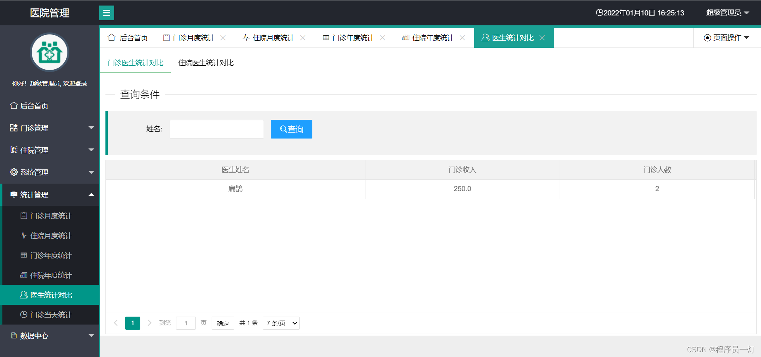Click the 门诊收入 column header
The image size is (761, 357).
pos(463,170)
